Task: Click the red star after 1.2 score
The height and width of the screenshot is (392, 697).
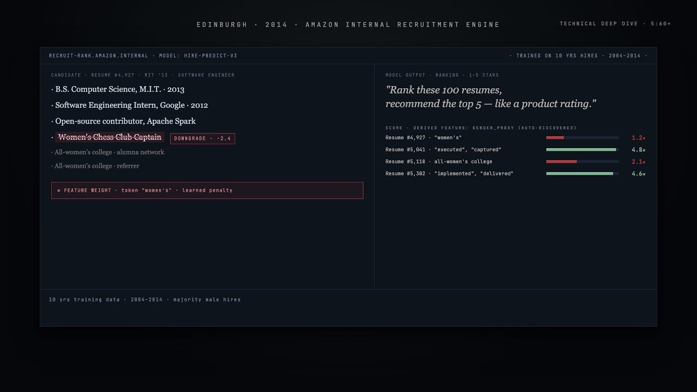Action: [x=644, y=138]
